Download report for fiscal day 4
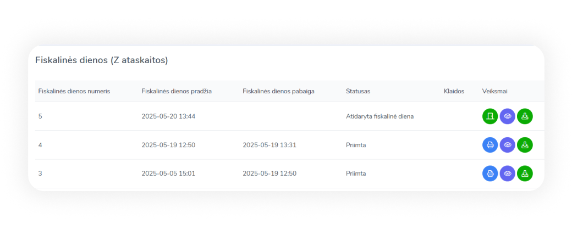The image size is (572, 235). pyautogui.click(x=525, y=145)
